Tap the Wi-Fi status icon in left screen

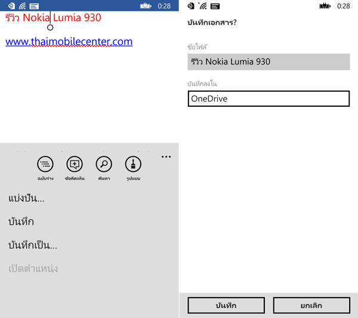point(23,6)
